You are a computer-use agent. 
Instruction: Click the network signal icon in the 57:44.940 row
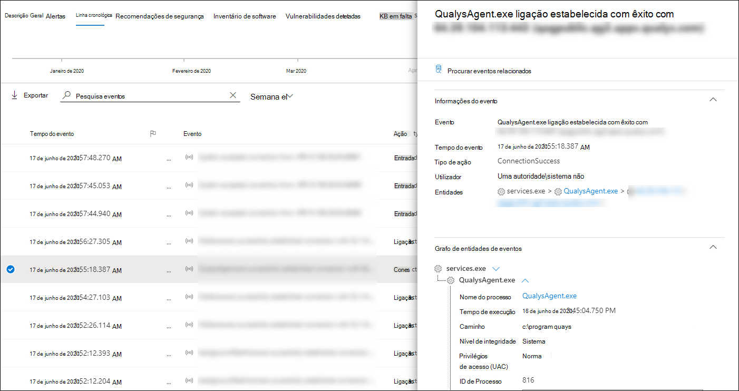point(189,213)
